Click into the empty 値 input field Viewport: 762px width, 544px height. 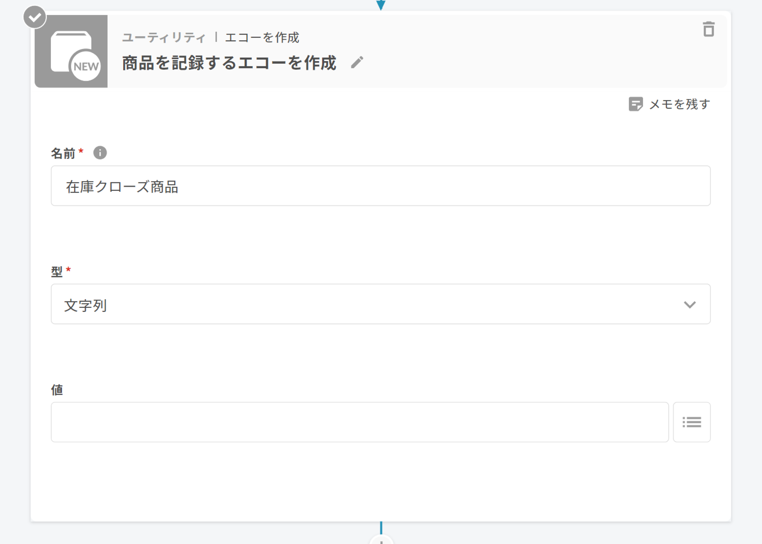[x=359, y=422]
